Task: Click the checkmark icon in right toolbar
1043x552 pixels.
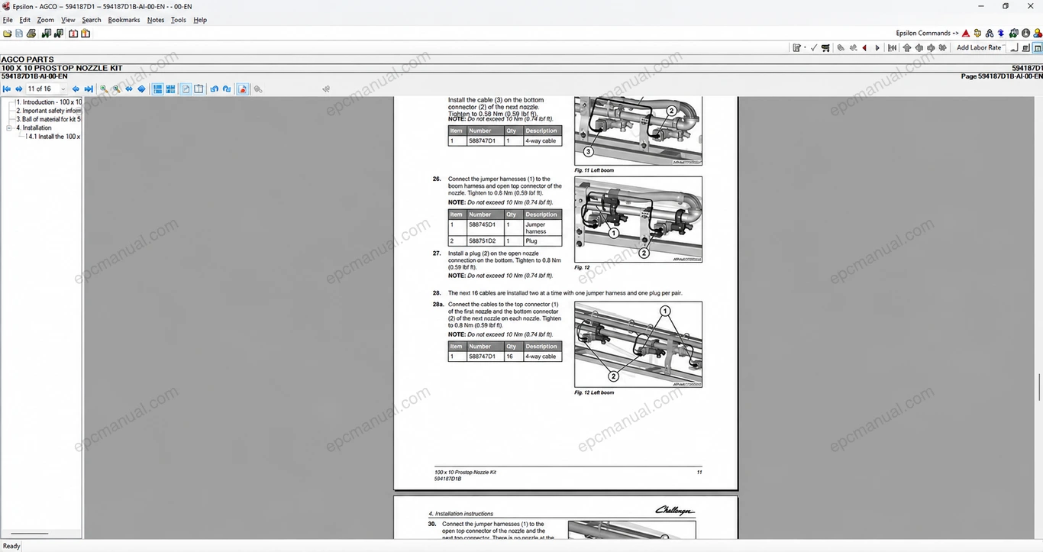Action: [x=813, y=47]
